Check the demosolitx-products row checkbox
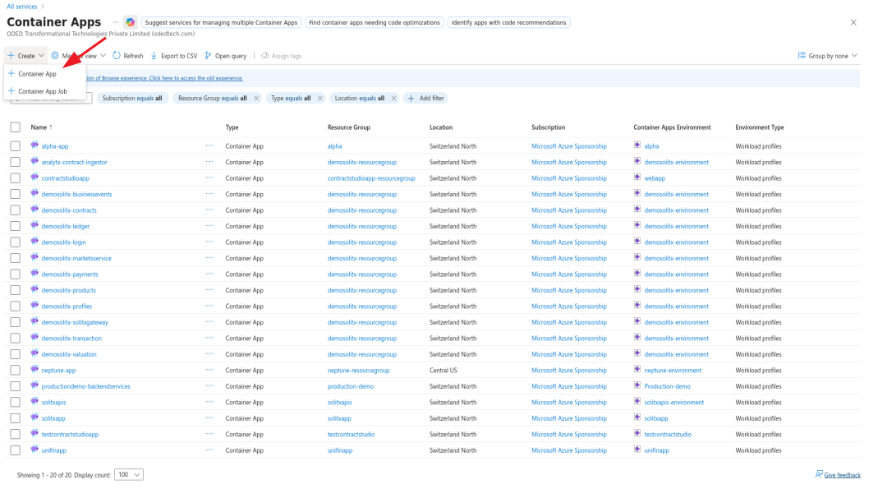The height and width of the screenshot is (489, 869). pos(15,290)
